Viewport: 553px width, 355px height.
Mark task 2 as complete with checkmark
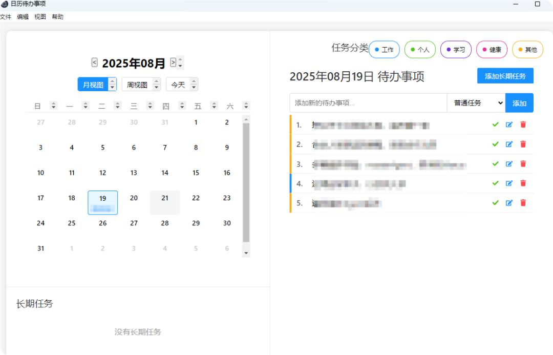pyautogui.click(x=496, y=144)
